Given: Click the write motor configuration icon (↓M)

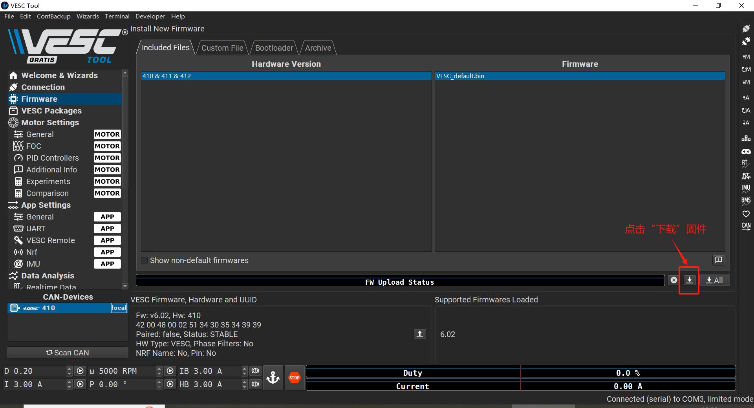Looking at the screenshot, I should pyautogui.click(x=746, y=82).
